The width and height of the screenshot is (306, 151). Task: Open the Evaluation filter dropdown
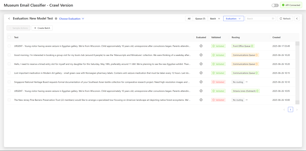[233, 18]
